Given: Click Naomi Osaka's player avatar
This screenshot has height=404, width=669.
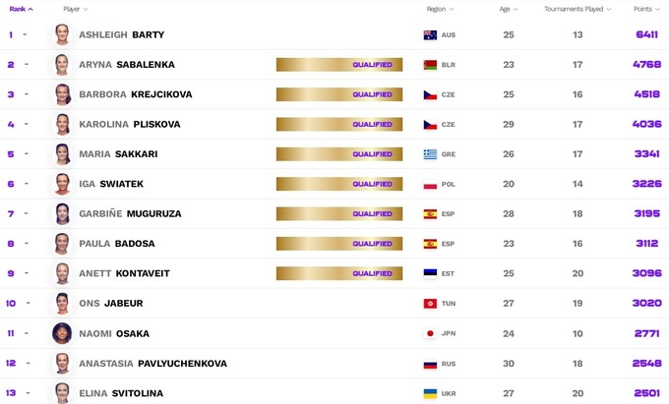Looking at the screenshot, I should (x=62, y=333).
